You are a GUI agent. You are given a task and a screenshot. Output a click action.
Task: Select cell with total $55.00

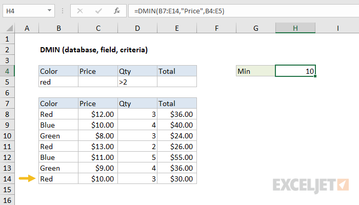177,157
